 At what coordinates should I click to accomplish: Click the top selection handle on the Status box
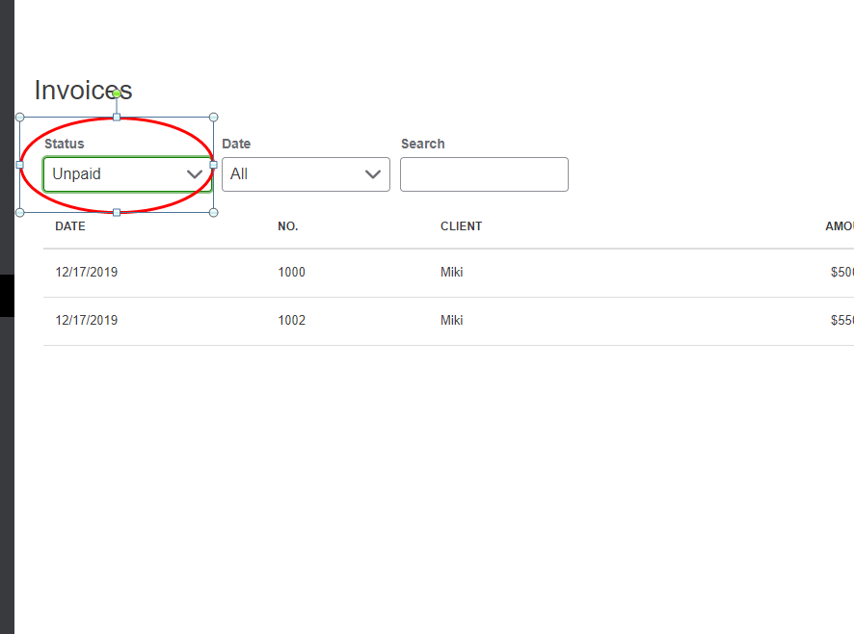click(x=118, y=118)
